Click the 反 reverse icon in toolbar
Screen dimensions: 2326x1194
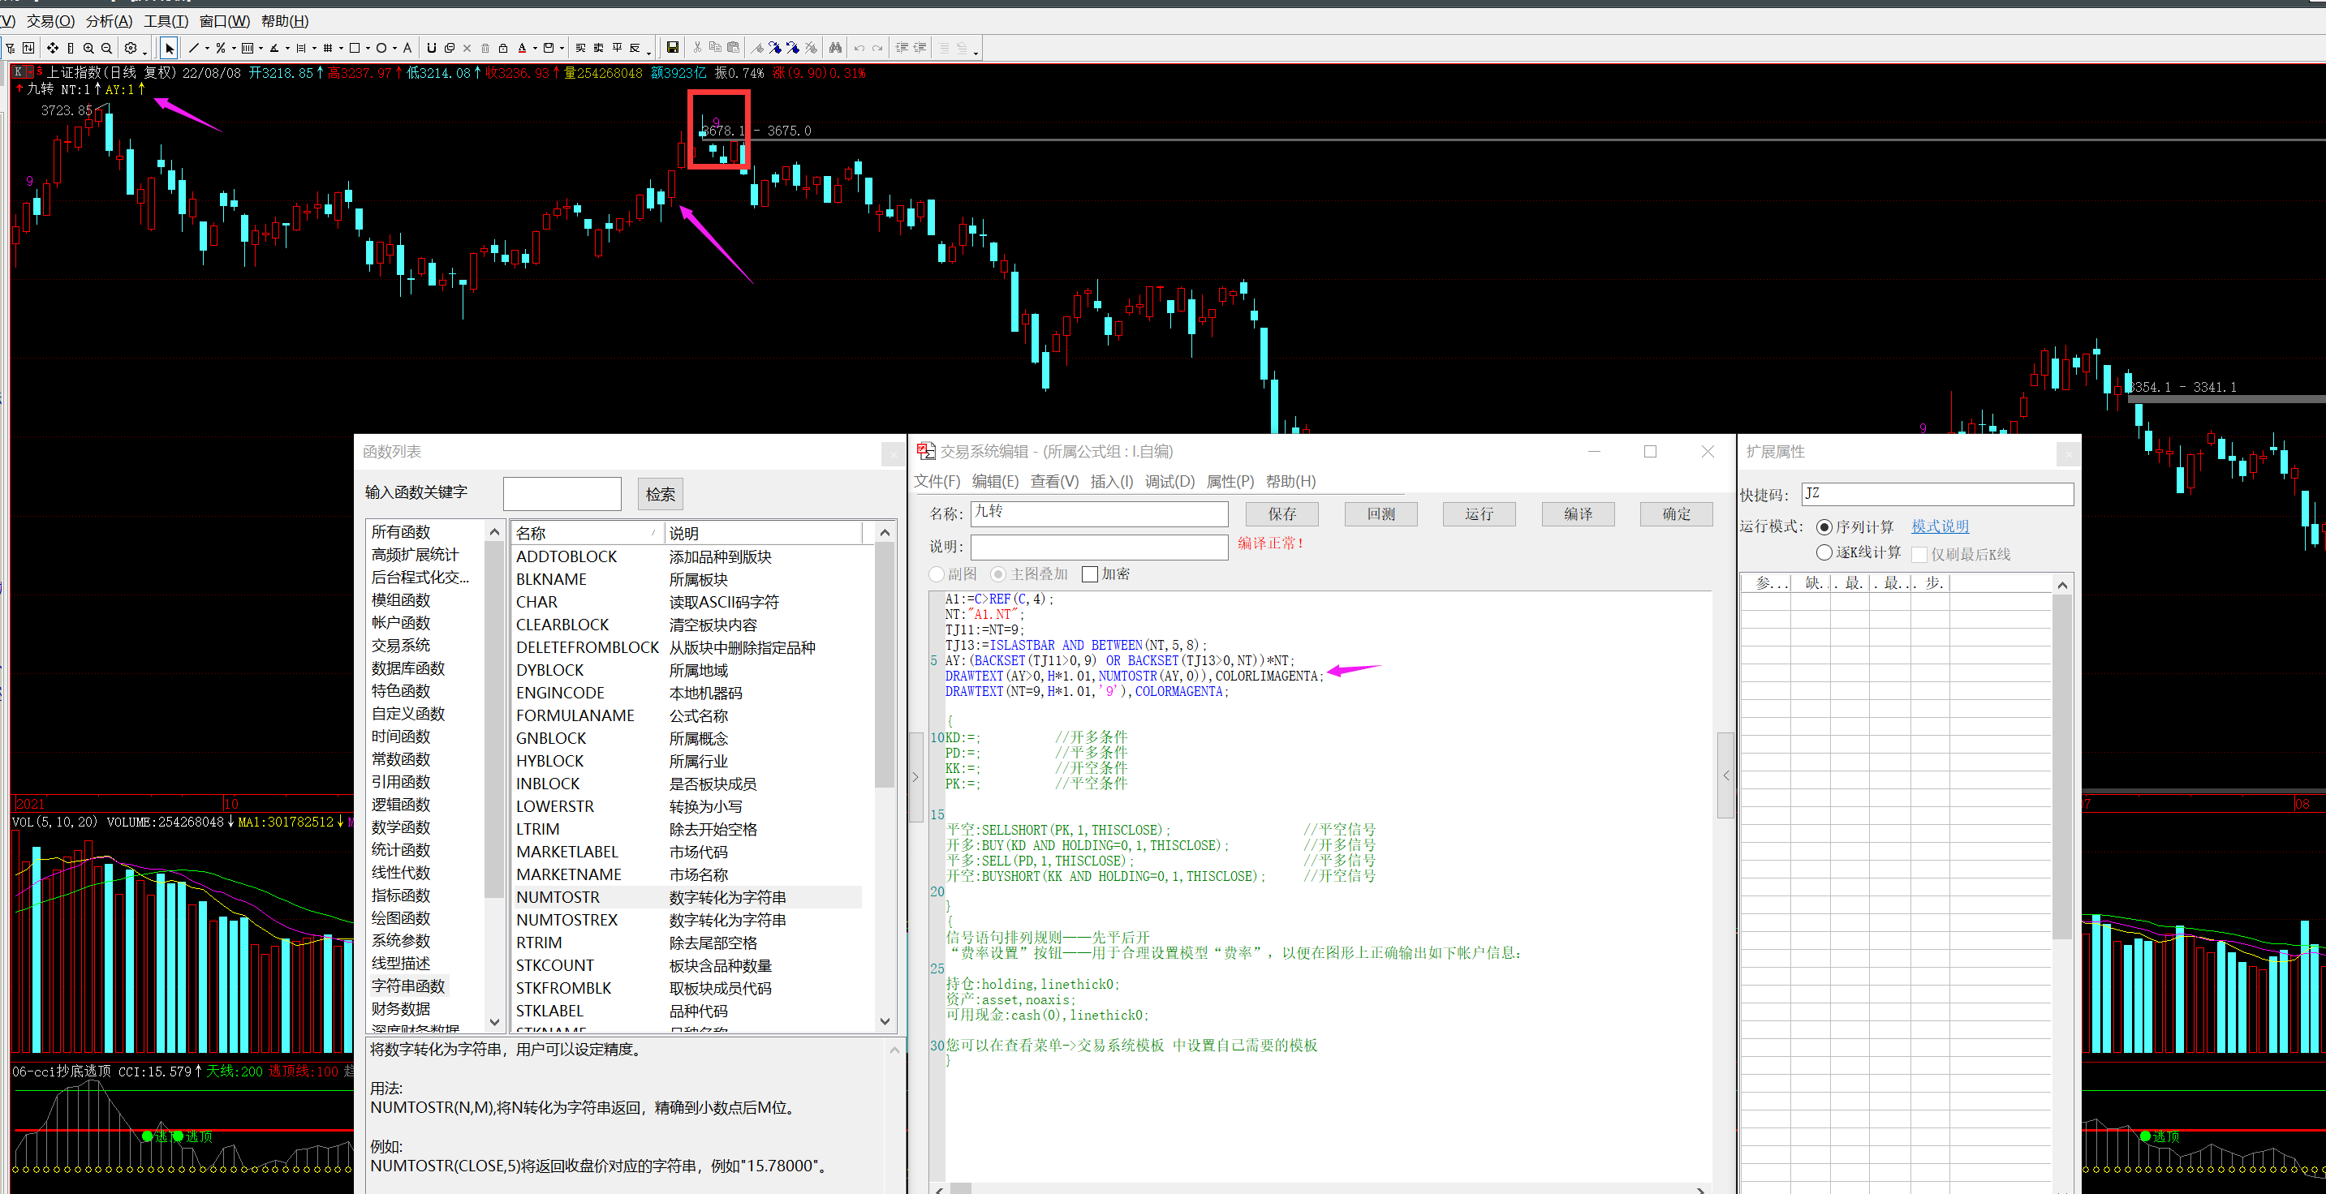[x=635, y=48]
